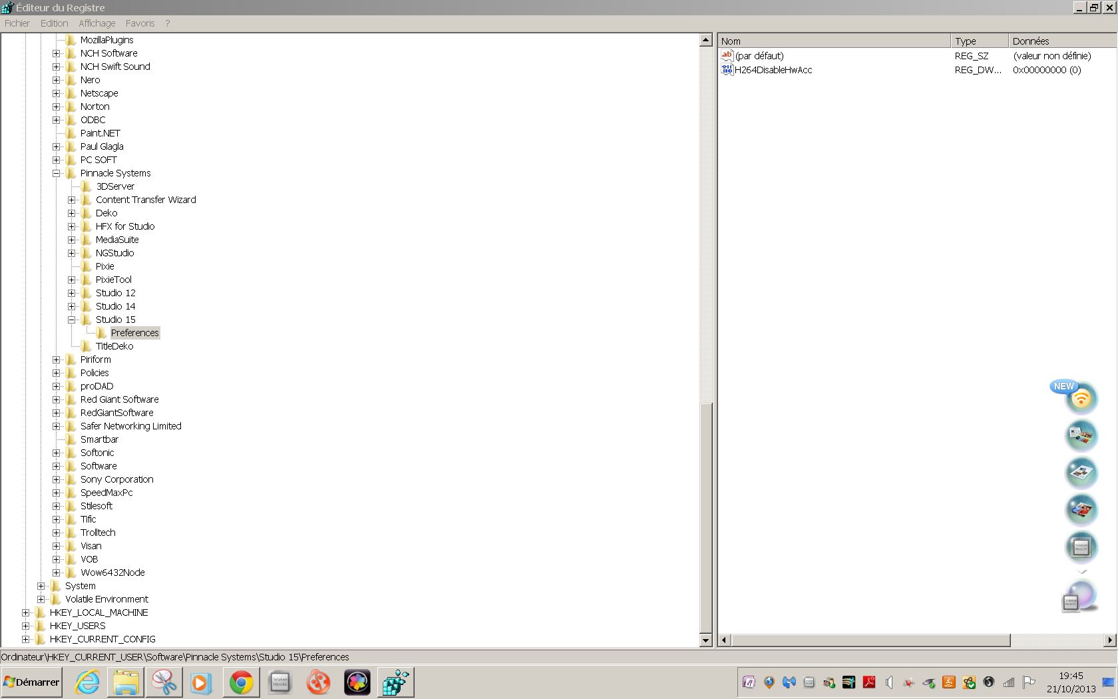This screenshot has width=1118, height=699.
Task: Open Windows Media Player taskbar icon
Action: (x=200, y=682)
